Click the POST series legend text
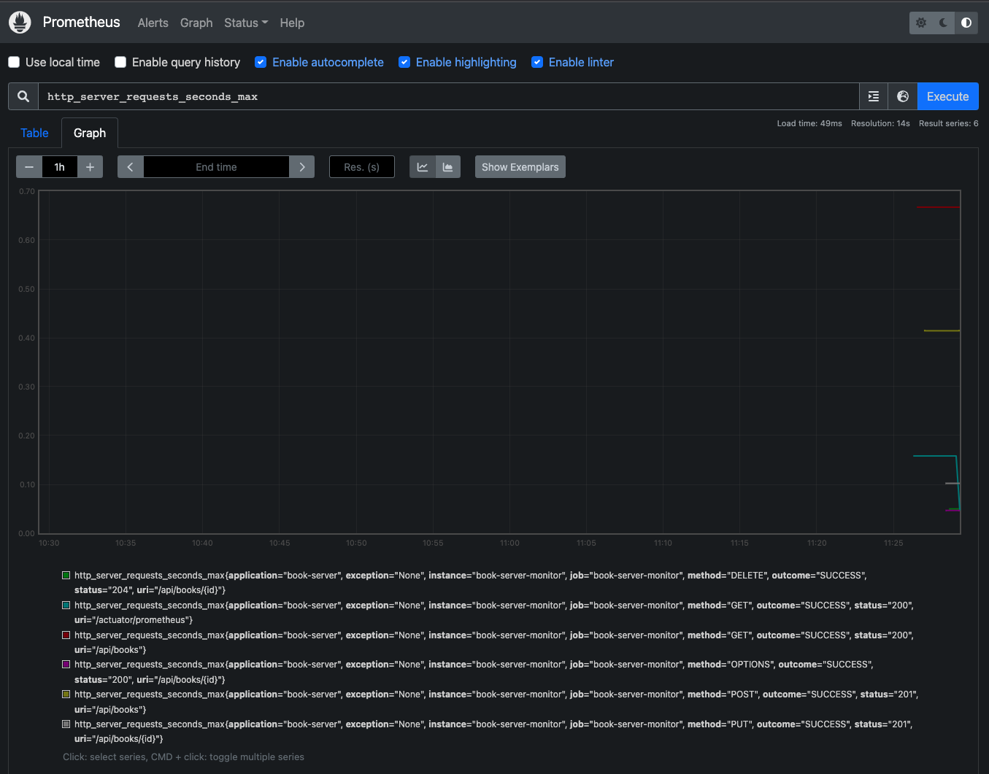Viewport: 989px width, 774px height. click(x=496, y=702)
